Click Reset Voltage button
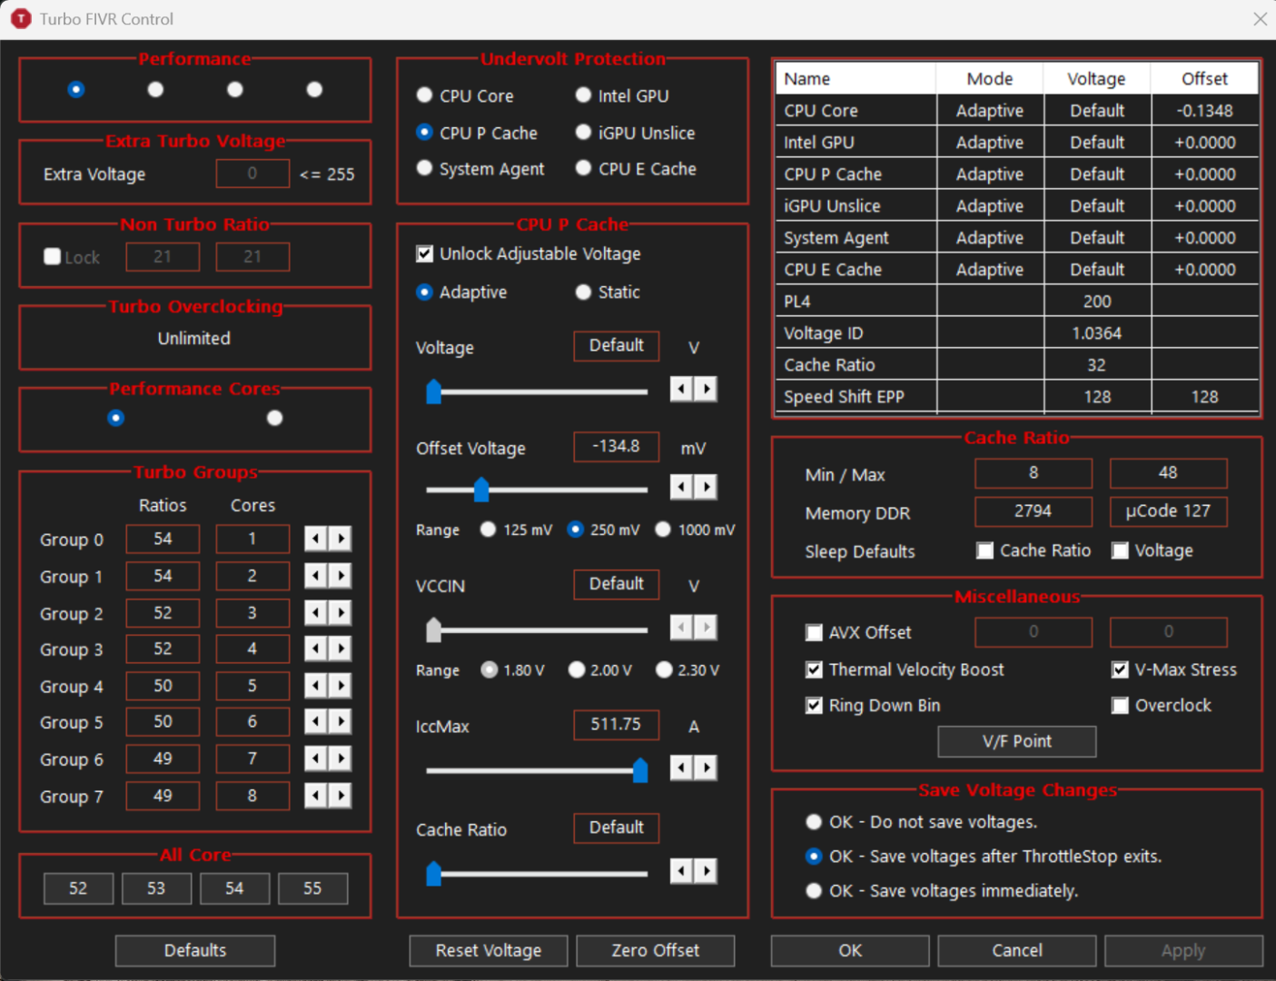1276x981 pixels. tap(489, 950)
